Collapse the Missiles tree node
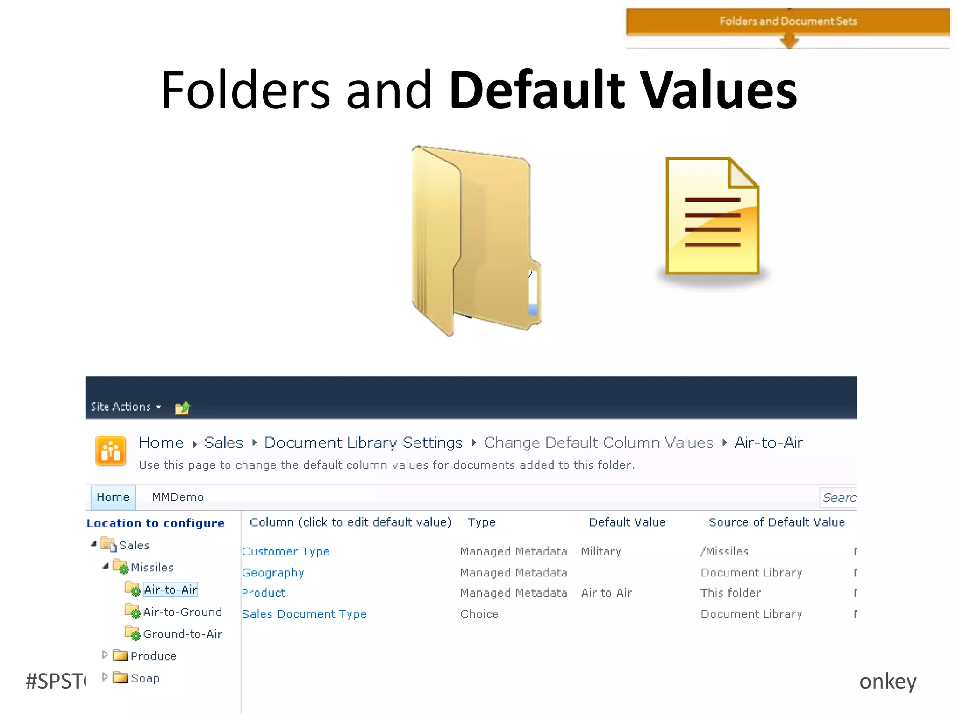Viewport: 957px width, 717px height. click(106, 566)
